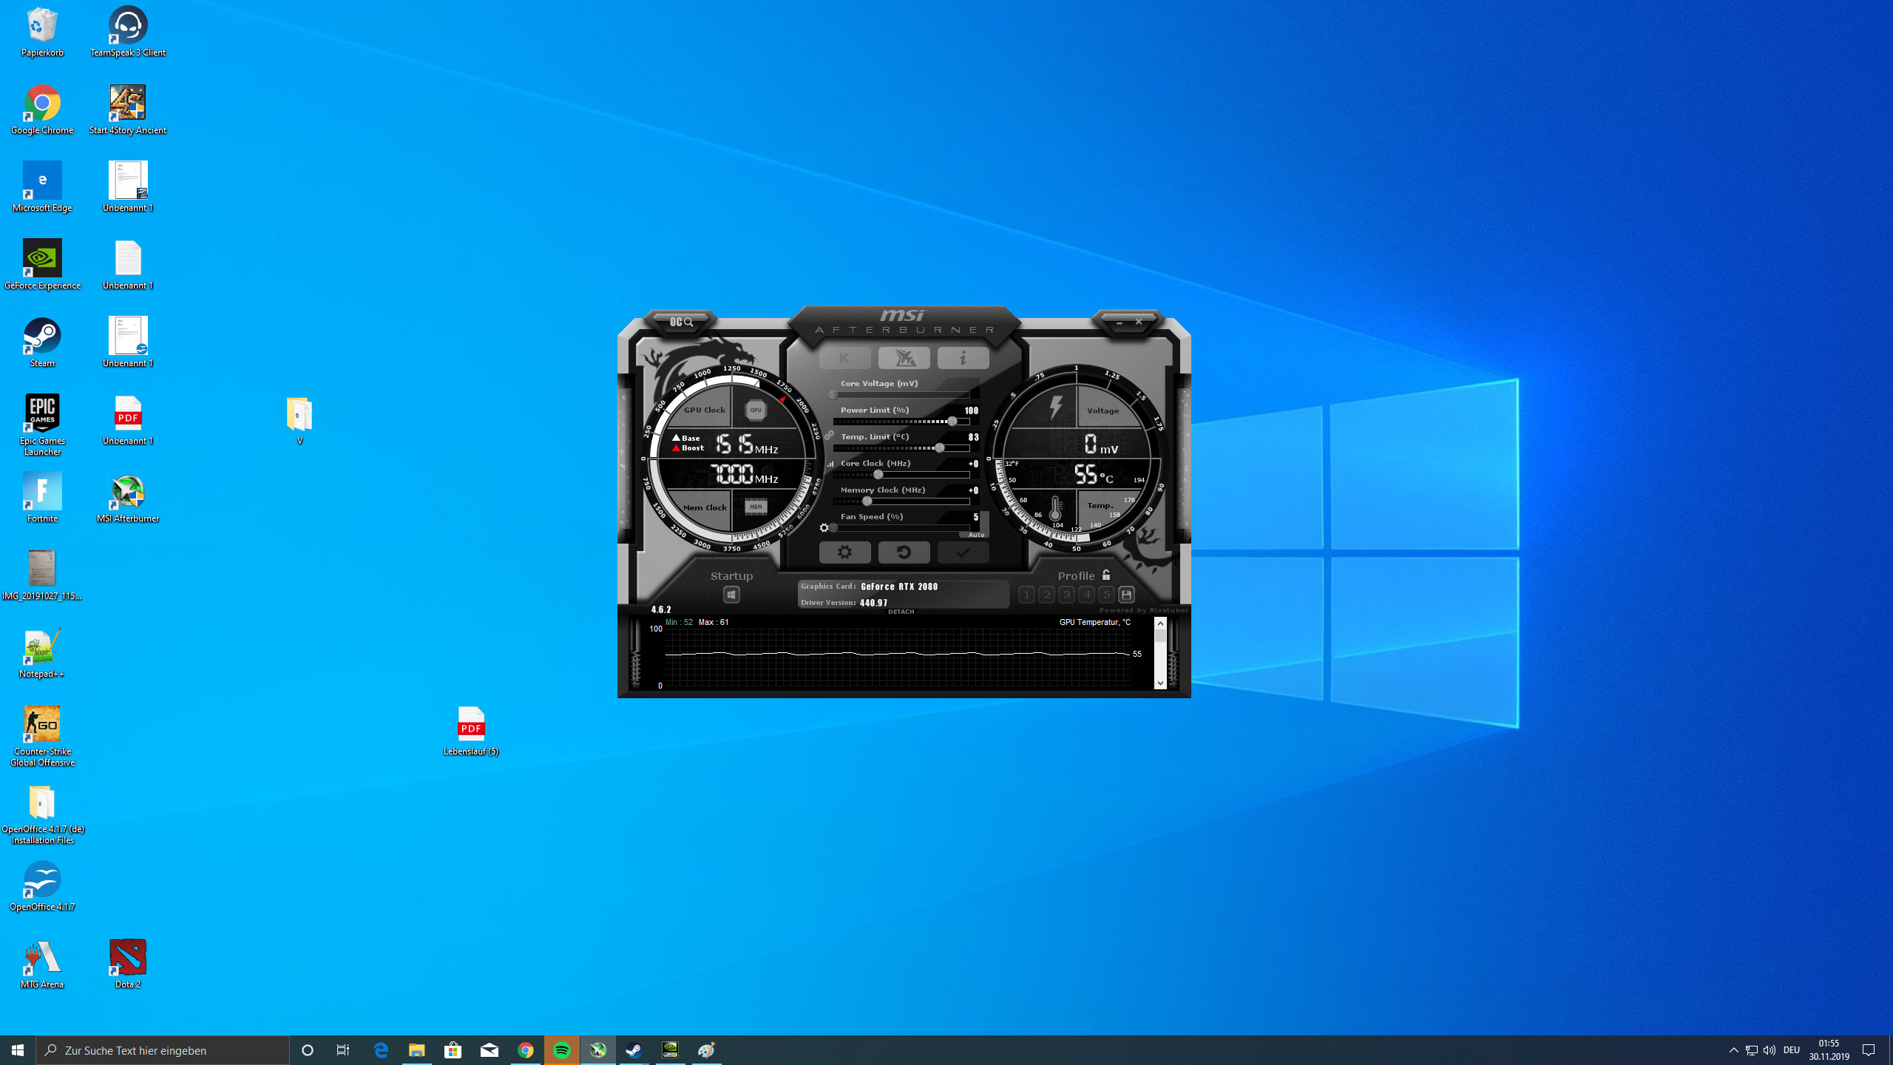
Task: Select profile slot 1
Action: click(x=1026, y=595)
